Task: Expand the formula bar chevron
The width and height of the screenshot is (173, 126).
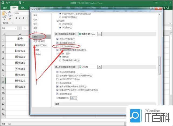Action: click(171, 28)
